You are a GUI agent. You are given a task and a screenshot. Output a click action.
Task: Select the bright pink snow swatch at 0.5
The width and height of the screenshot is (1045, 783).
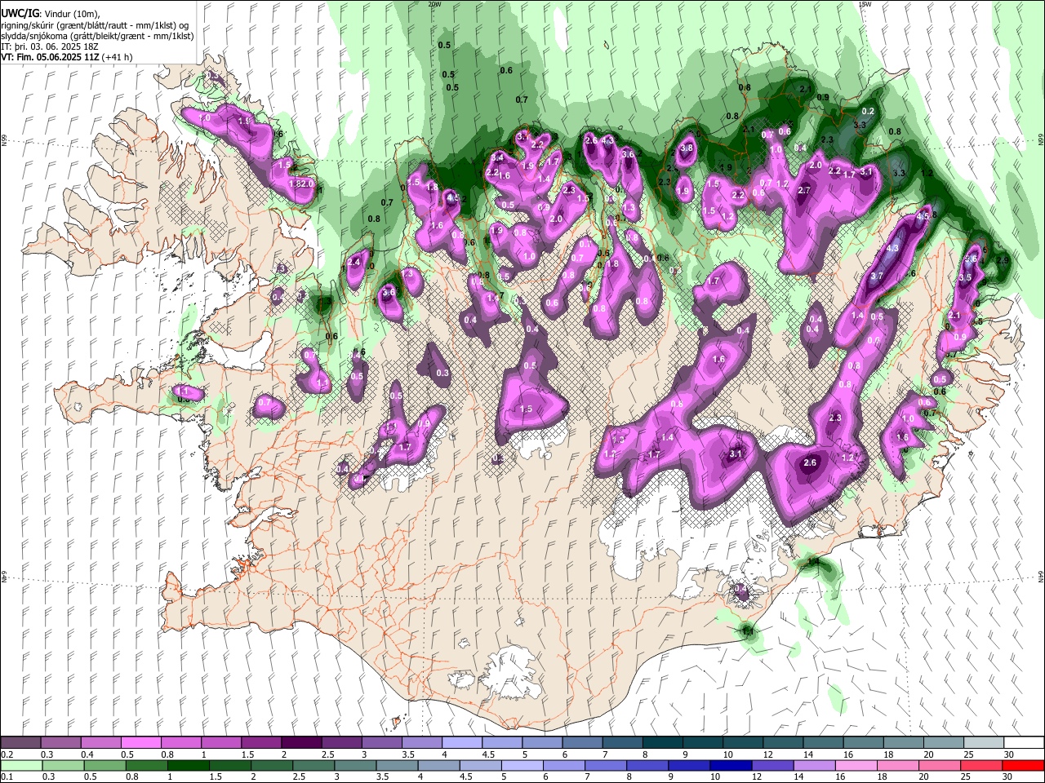(x=140, y=742)
